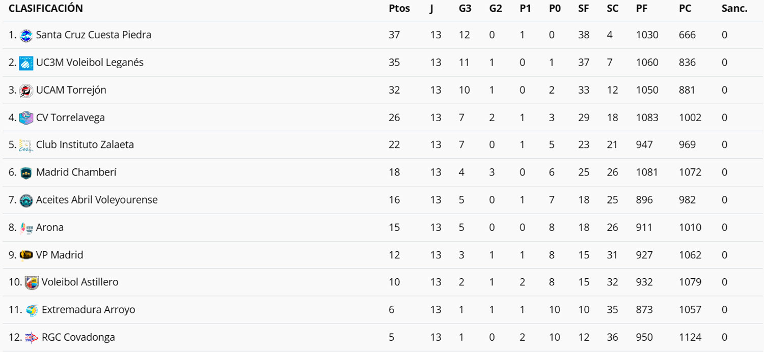Click the SF column header

tap(584, 9)
